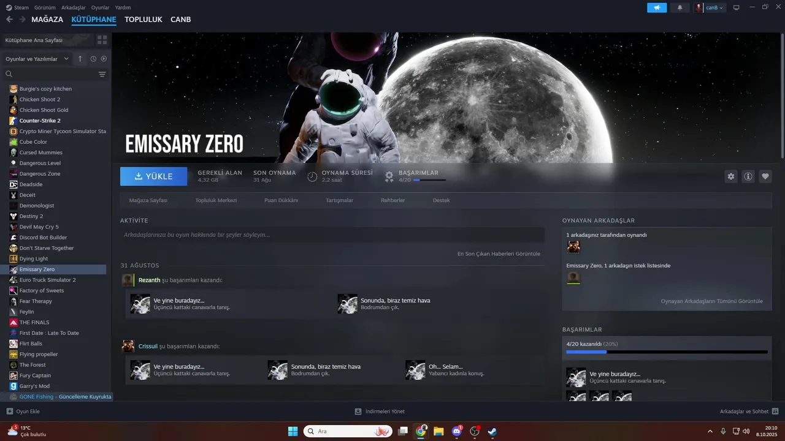Open Mağaza Sayfası link
Image resolution: width=785 pixels, height=441 pixels.
tap(148, 200)
